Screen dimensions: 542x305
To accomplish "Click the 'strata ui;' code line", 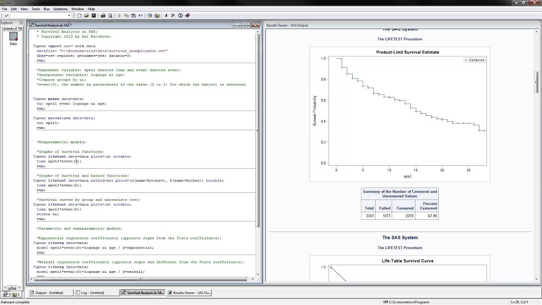I will [x=48, y=214].
